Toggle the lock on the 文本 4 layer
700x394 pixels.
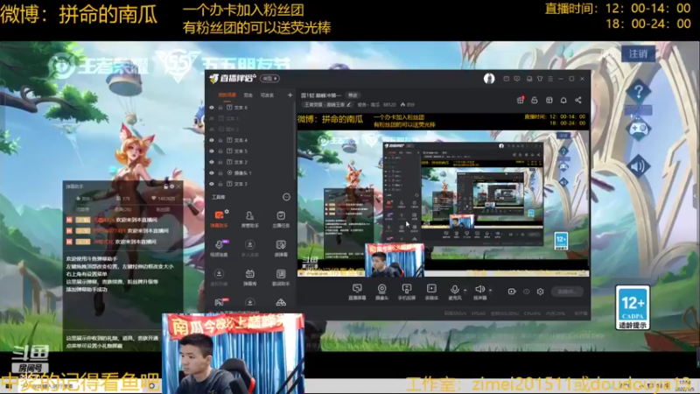click(x=220, y=140)
